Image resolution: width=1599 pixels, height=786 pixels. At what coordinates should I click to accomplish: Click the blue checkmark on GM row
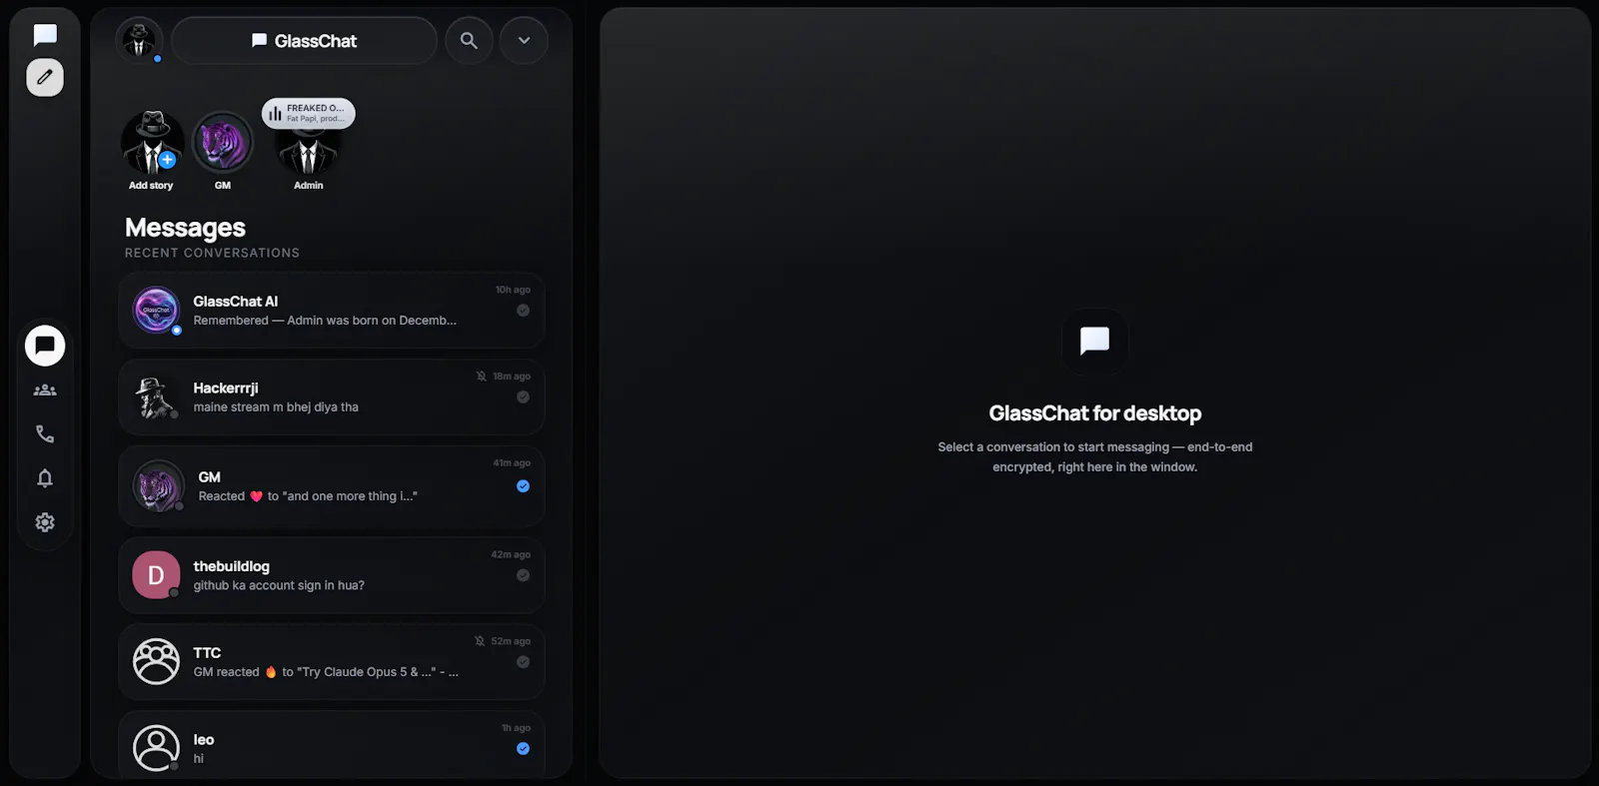point(523,486)
